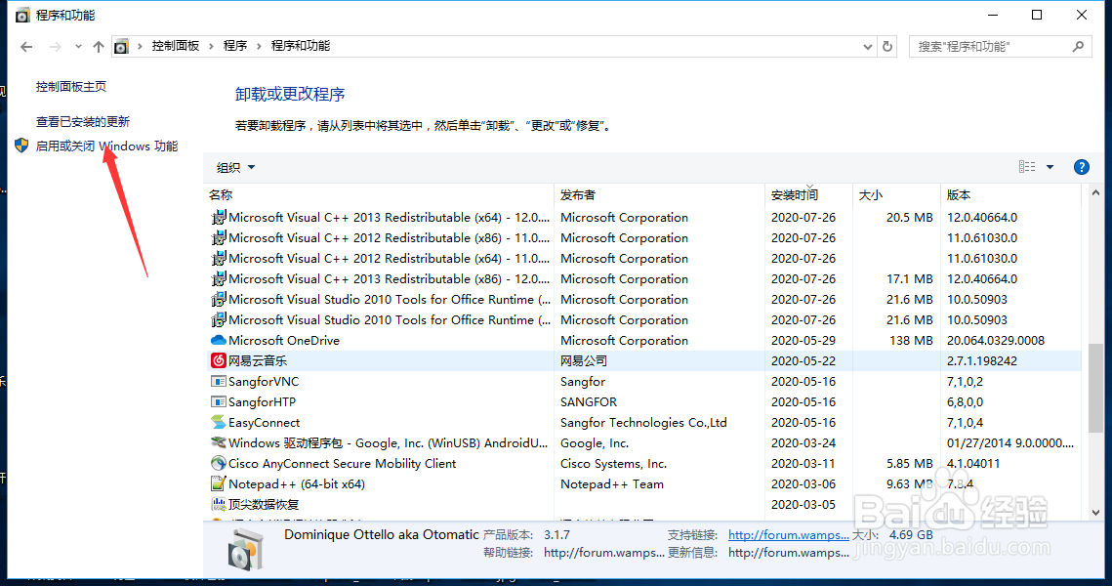
Task: Select Cisco AnyConnect Secure Mobility Client entry
Action: [x=342, y=464]
